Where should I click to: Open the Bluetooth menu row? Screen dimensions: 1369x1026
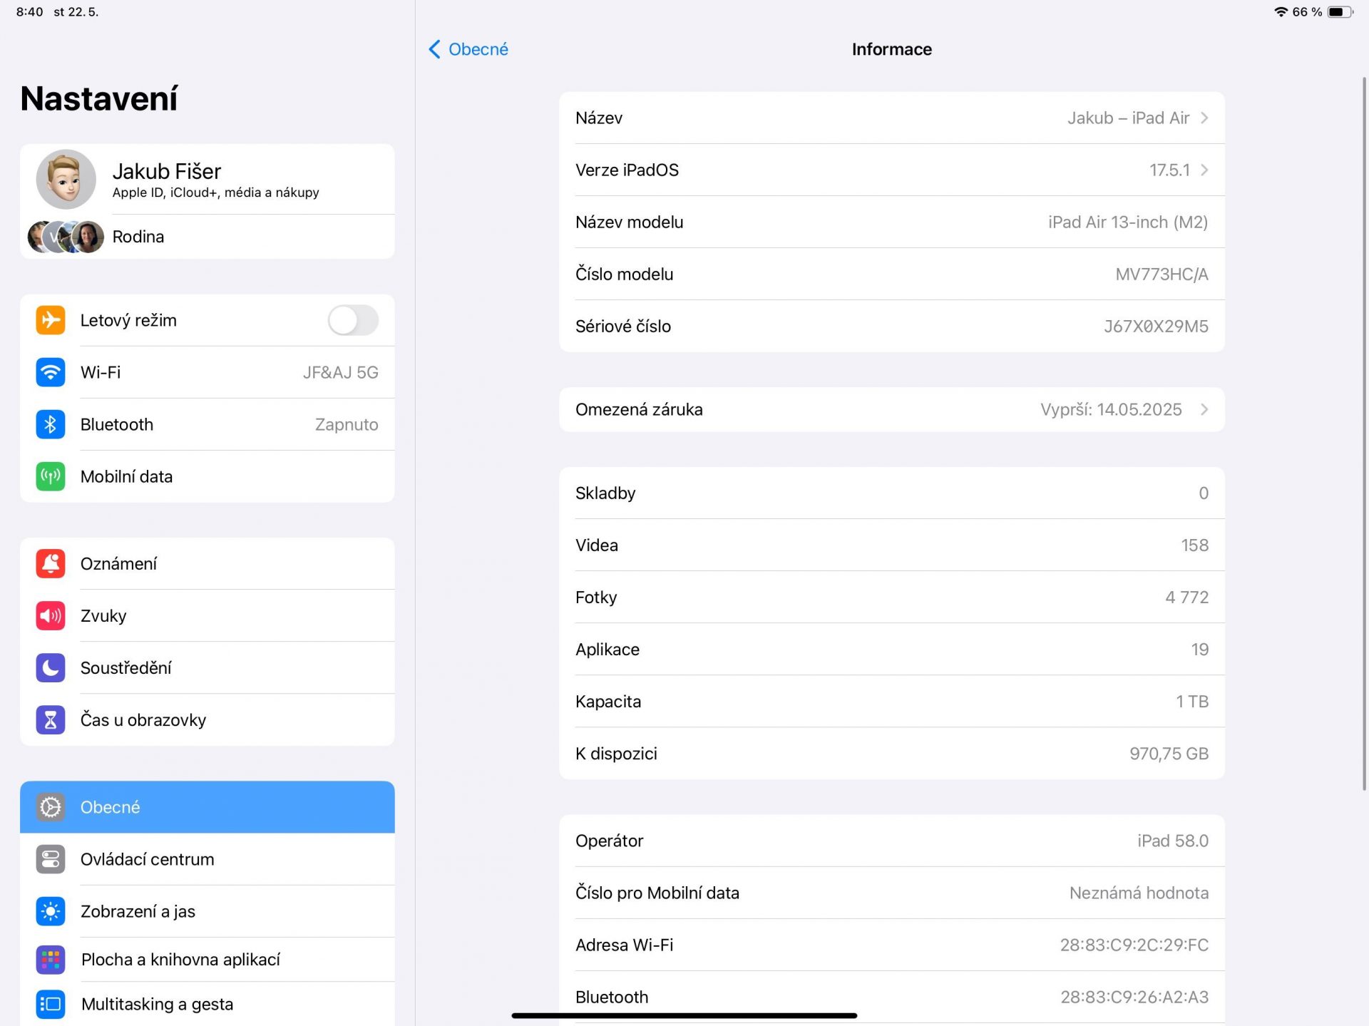click(x=207, y=424)
